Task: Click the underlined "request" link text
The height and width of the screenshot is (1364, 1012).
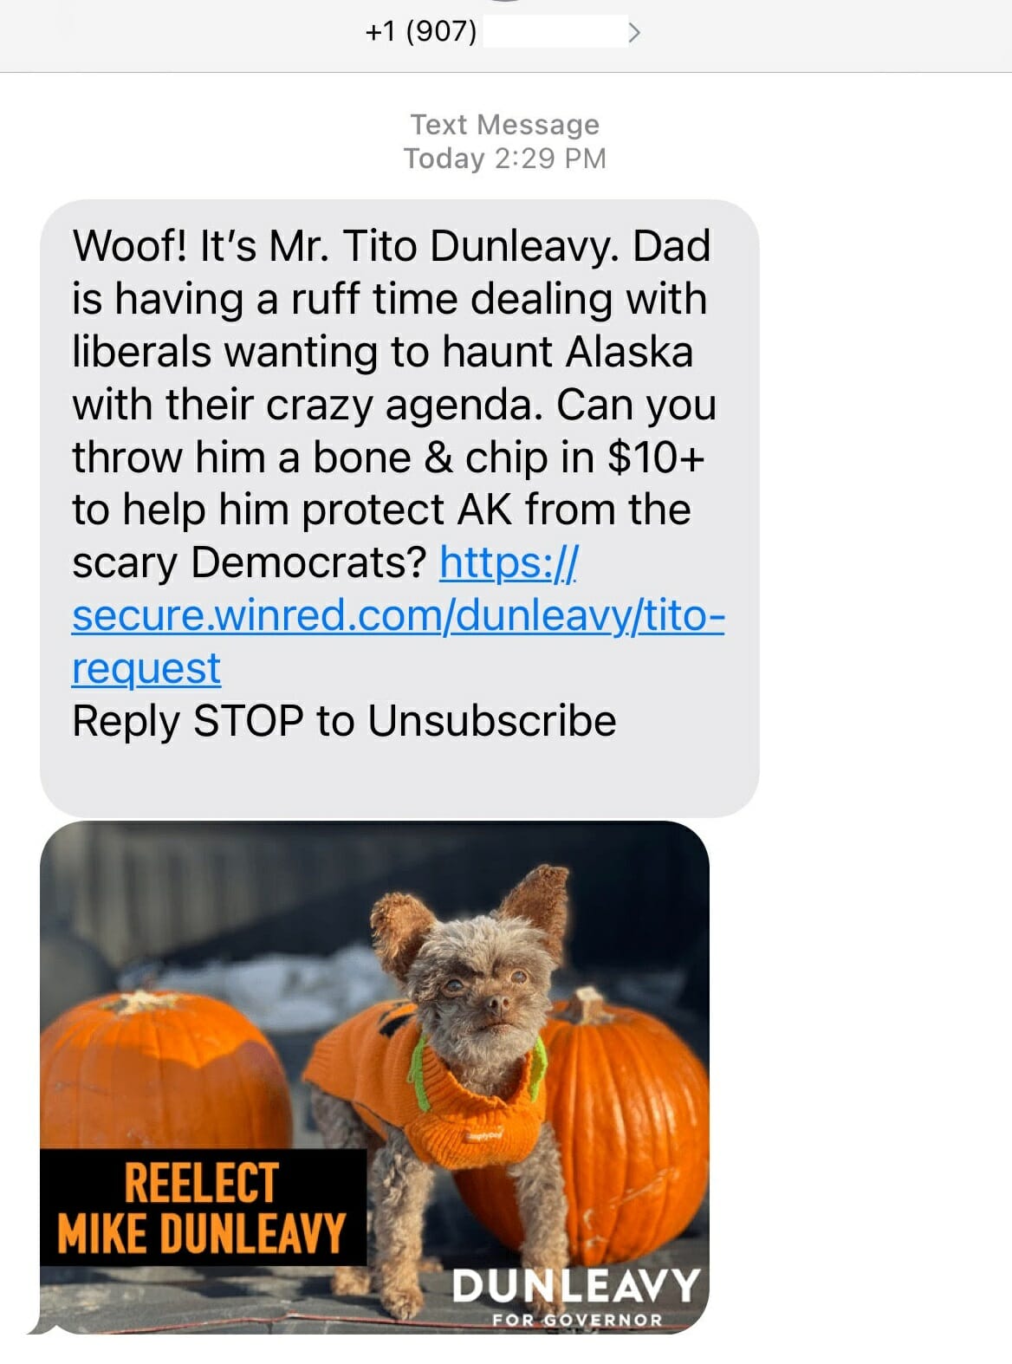Action: 146,668
